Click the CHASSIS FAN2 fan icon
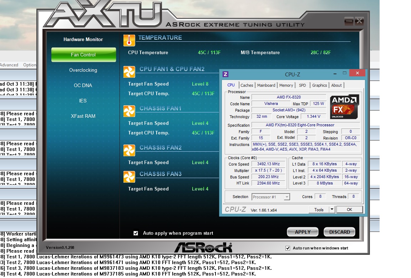Image resolution: width=411 pixels, height=278 pixels. coord(129,151)
